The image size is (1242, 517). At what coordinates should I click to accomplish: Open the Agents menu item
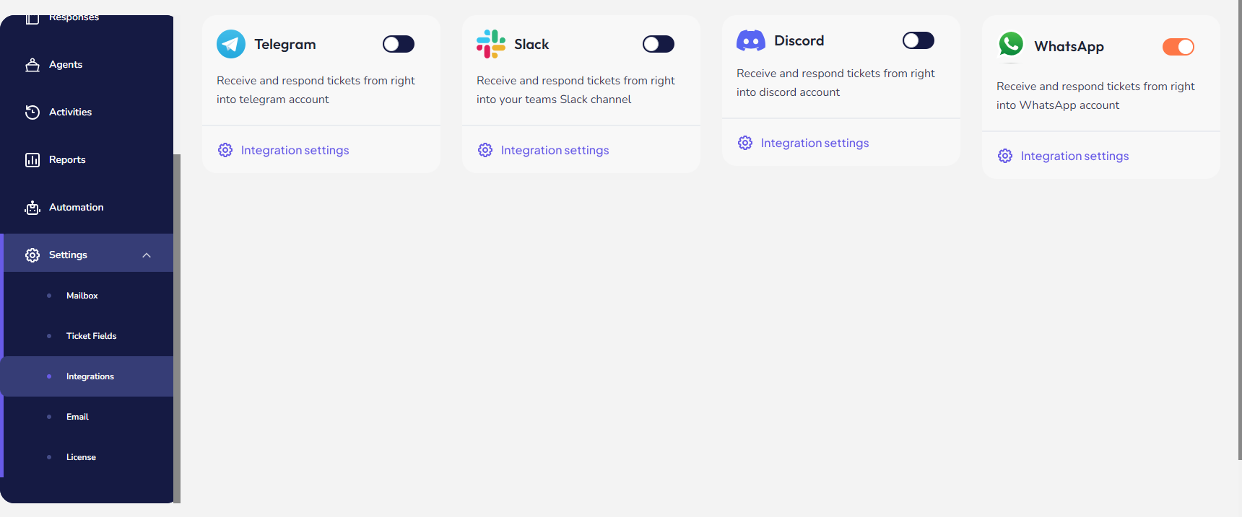(87, 65)
